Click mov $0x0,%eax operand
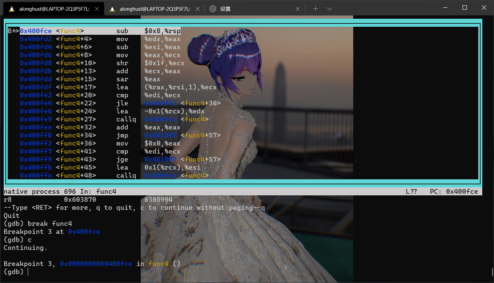The width and height of the screenshot is (494, 283). [x=163, y=143]
